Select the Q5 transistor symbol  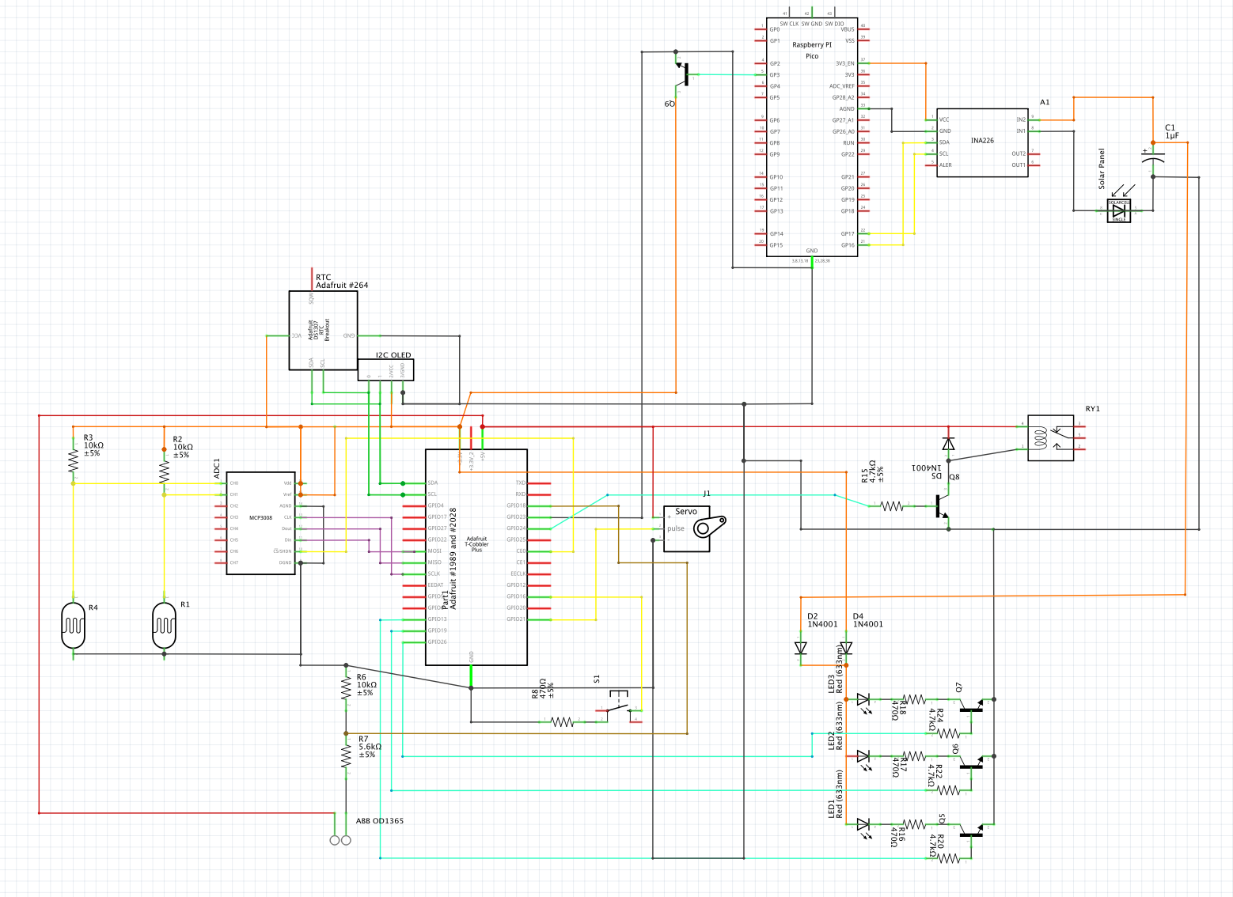pos(971,831)
